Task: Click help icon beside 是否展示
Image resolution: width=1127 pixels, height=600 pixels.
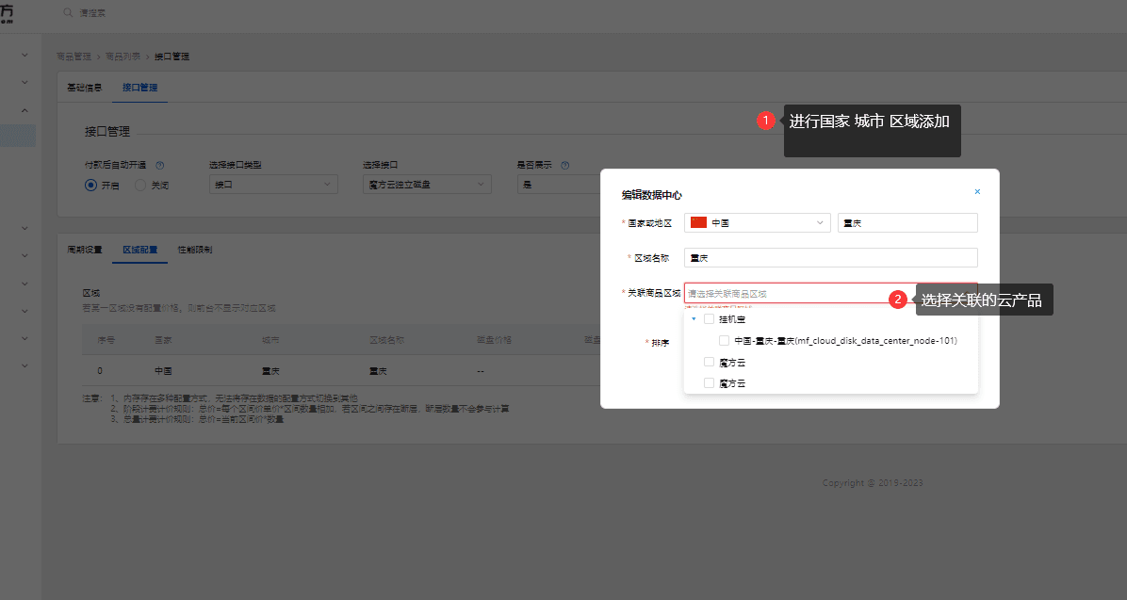Action: pos(565,165)
